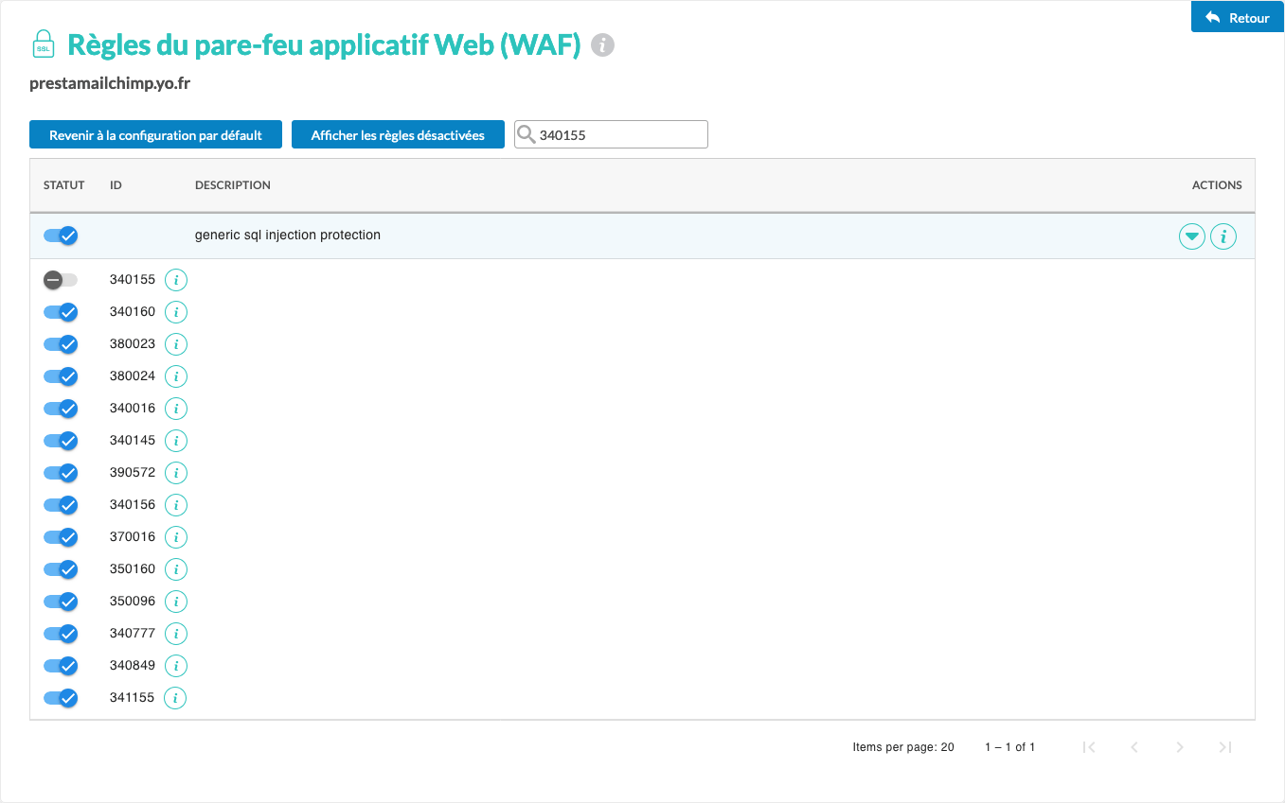Click the page range text 1 – 1 of 1
1285x803 pixels.
tap(1009, 747)
